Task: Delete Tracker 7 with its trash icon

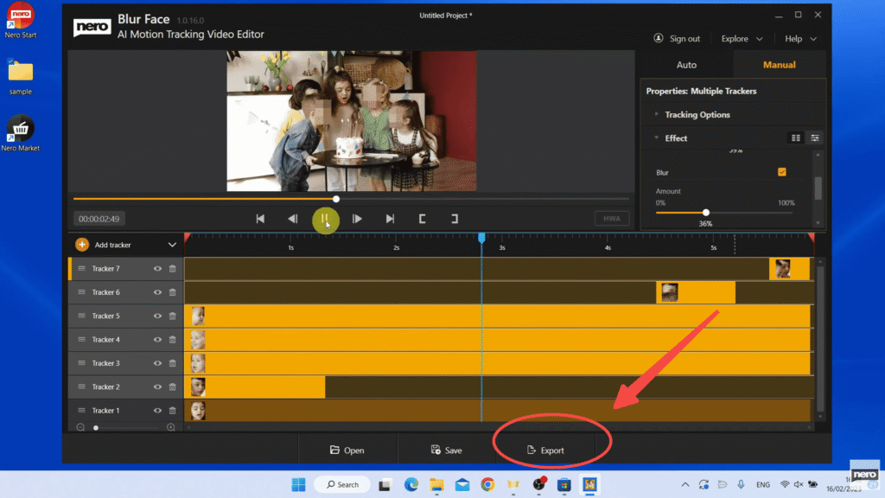Action: click(173, 269)
